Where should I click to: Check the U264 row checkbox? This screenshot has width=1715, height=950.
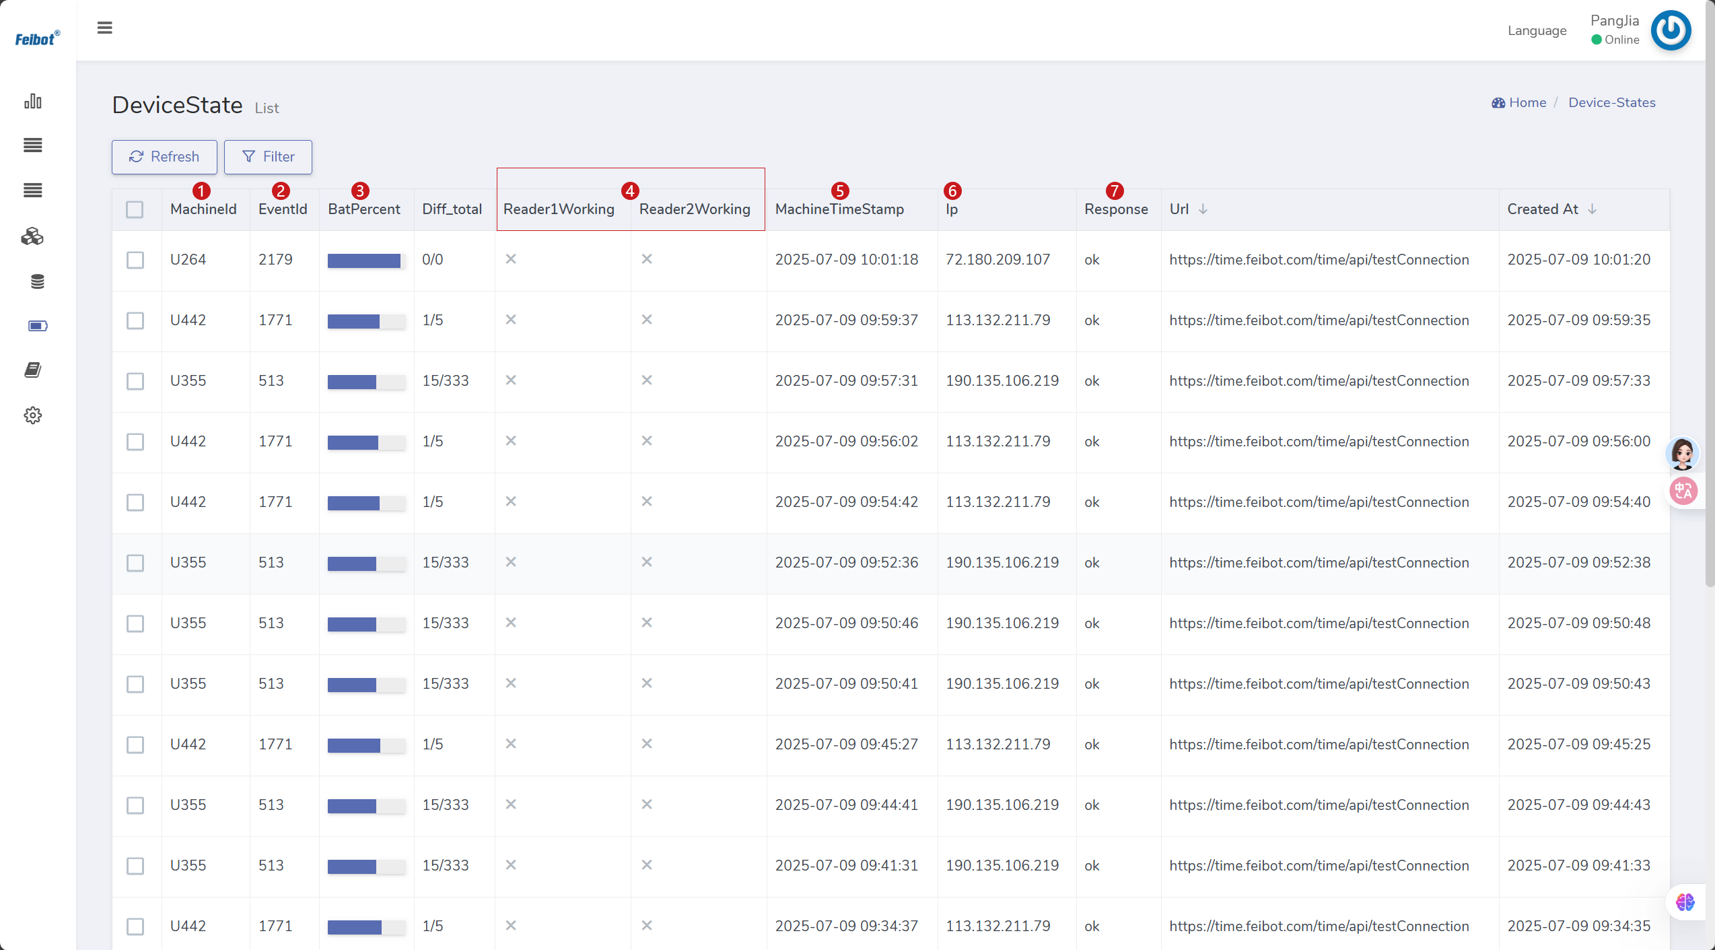[135, 260]
